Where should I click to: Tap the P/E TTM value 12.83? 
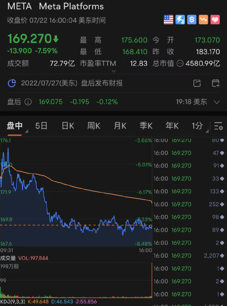click(x=139, y=63)
